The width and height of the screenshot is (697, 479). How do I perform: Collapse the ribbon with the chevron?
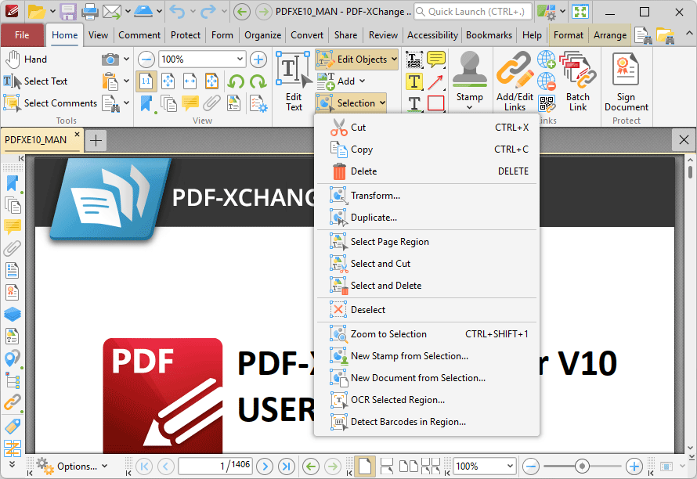(688, 34)
